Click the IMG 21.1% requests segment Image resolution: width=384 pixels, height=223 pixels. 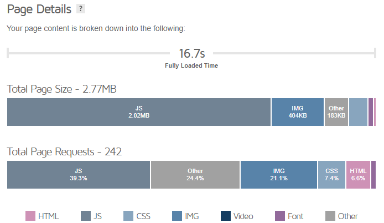click(x=279, y=175)
